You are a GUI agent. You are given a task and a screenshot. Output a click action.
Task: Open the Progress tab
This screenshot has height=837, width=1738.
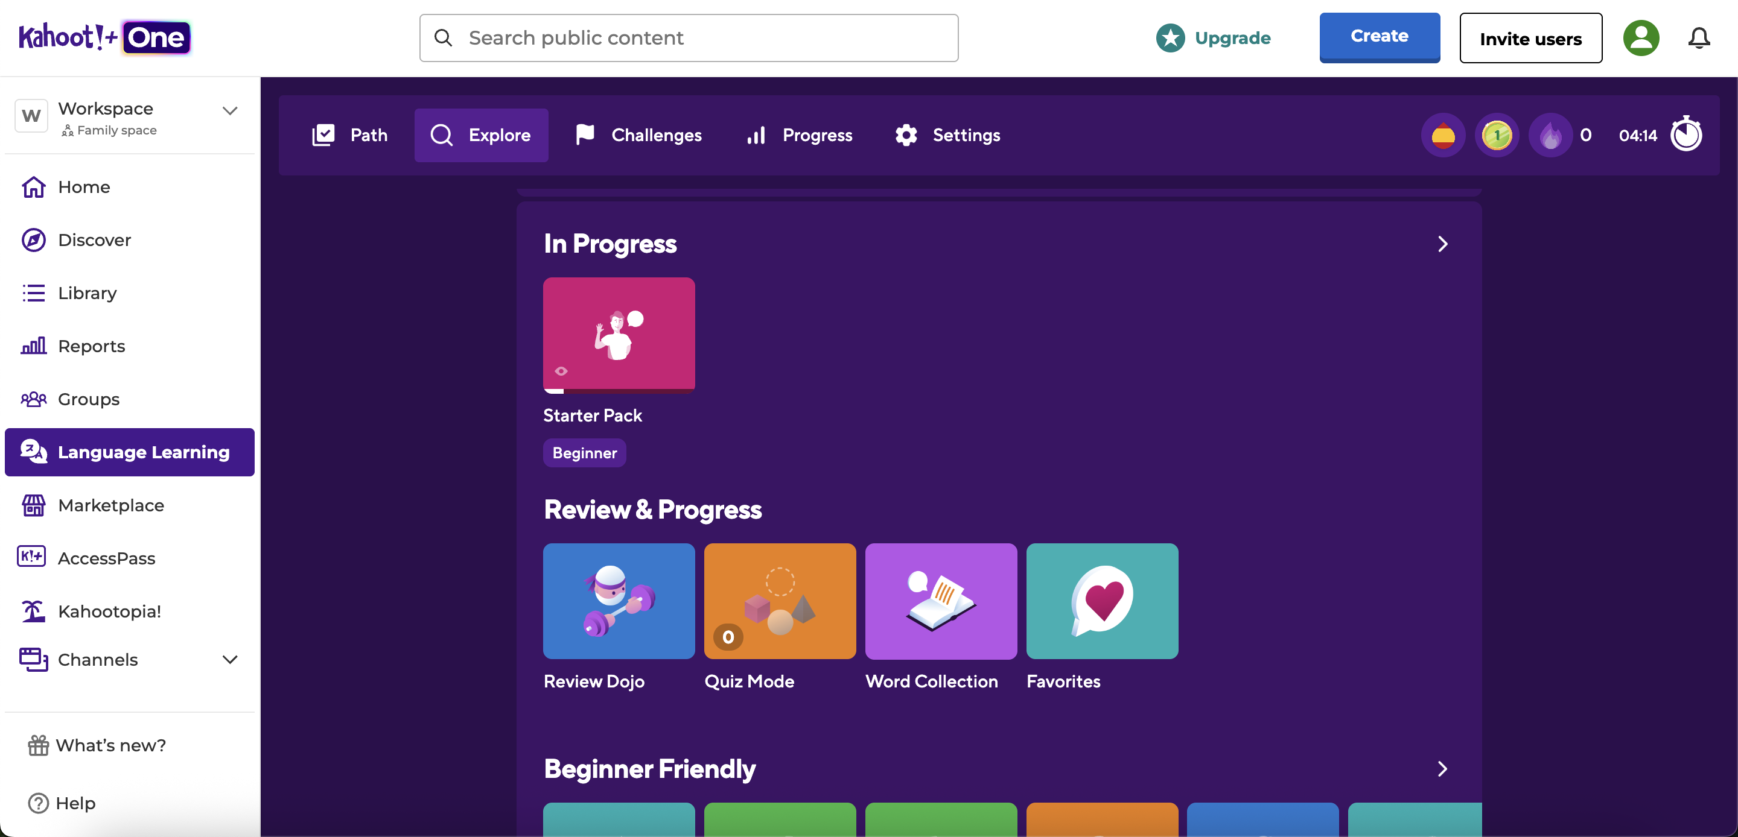(x=800, y=136)
